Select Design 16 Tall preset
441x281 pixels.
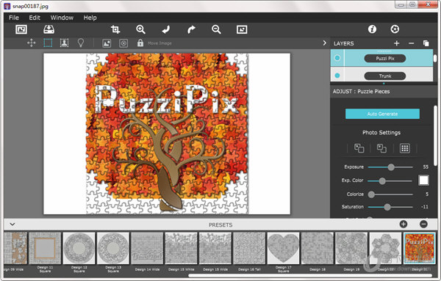[x=249, y=248]
